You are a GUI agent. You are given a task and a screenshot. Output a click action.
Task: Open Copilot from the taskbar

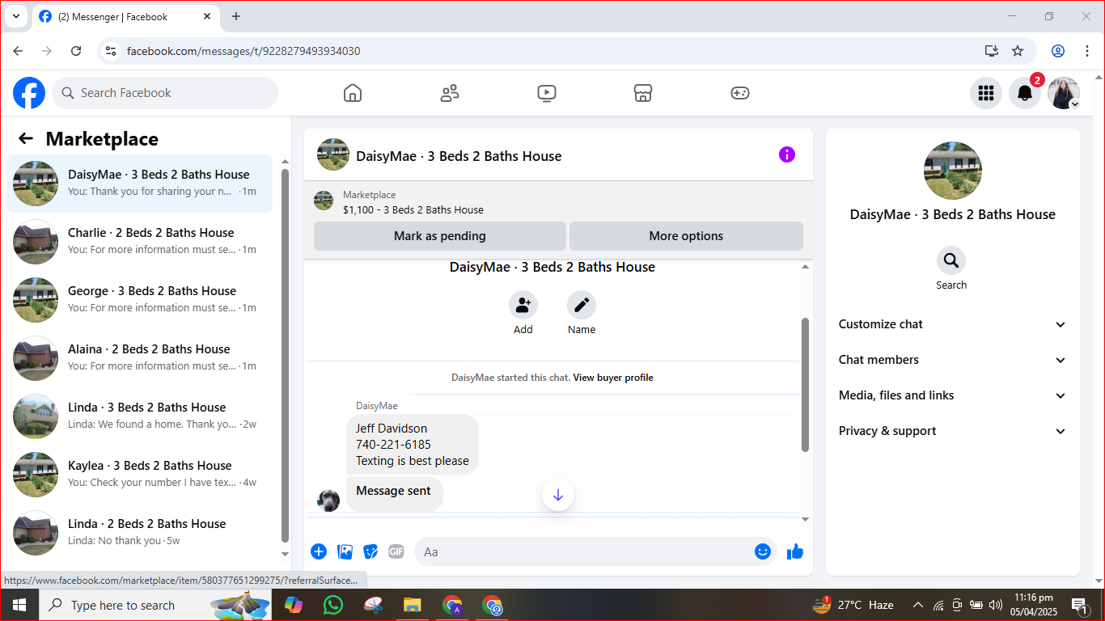point(293,605)
